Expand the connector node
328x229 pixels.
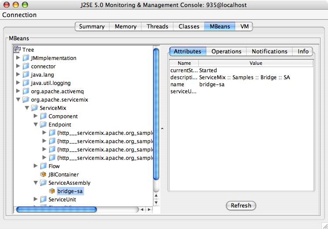click(18, 66)
